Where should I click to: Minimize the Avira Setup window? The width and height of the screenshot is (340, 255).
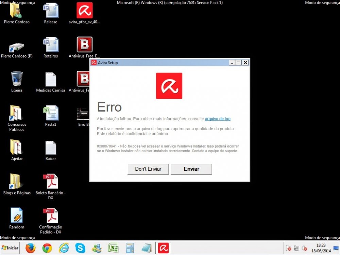(x=232, y=63)
